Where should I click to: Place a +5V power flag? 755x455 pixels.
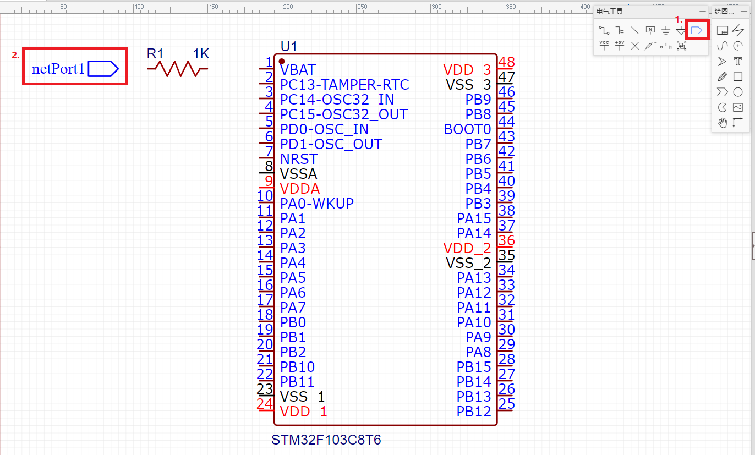[x=619, y=45]
